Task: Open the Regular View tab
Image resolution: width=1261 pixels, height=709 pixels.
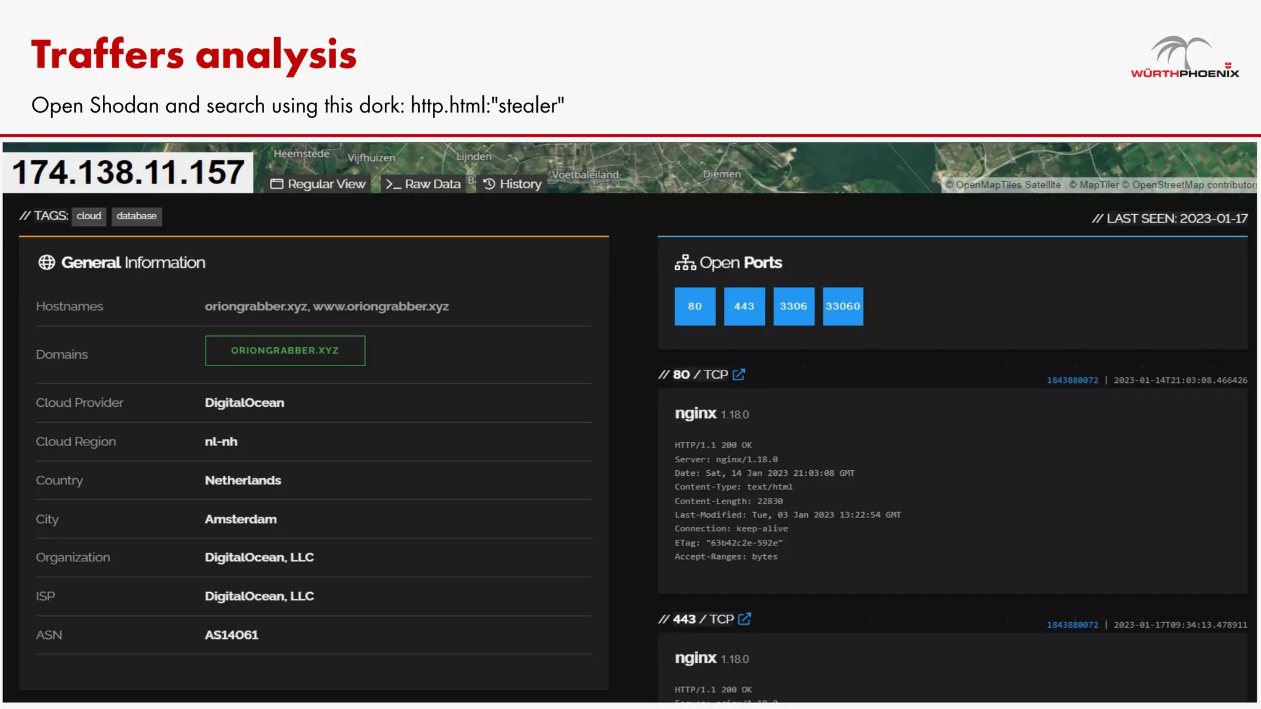Action: pyautogui.click(x=318, y=184)
